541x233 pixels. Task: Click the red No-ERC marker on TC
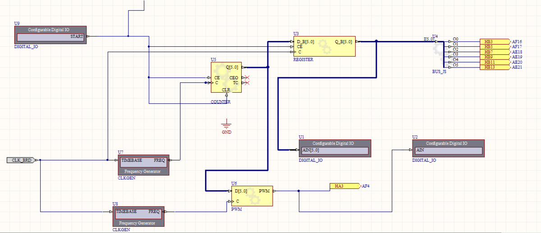click(x=247, y=83)
